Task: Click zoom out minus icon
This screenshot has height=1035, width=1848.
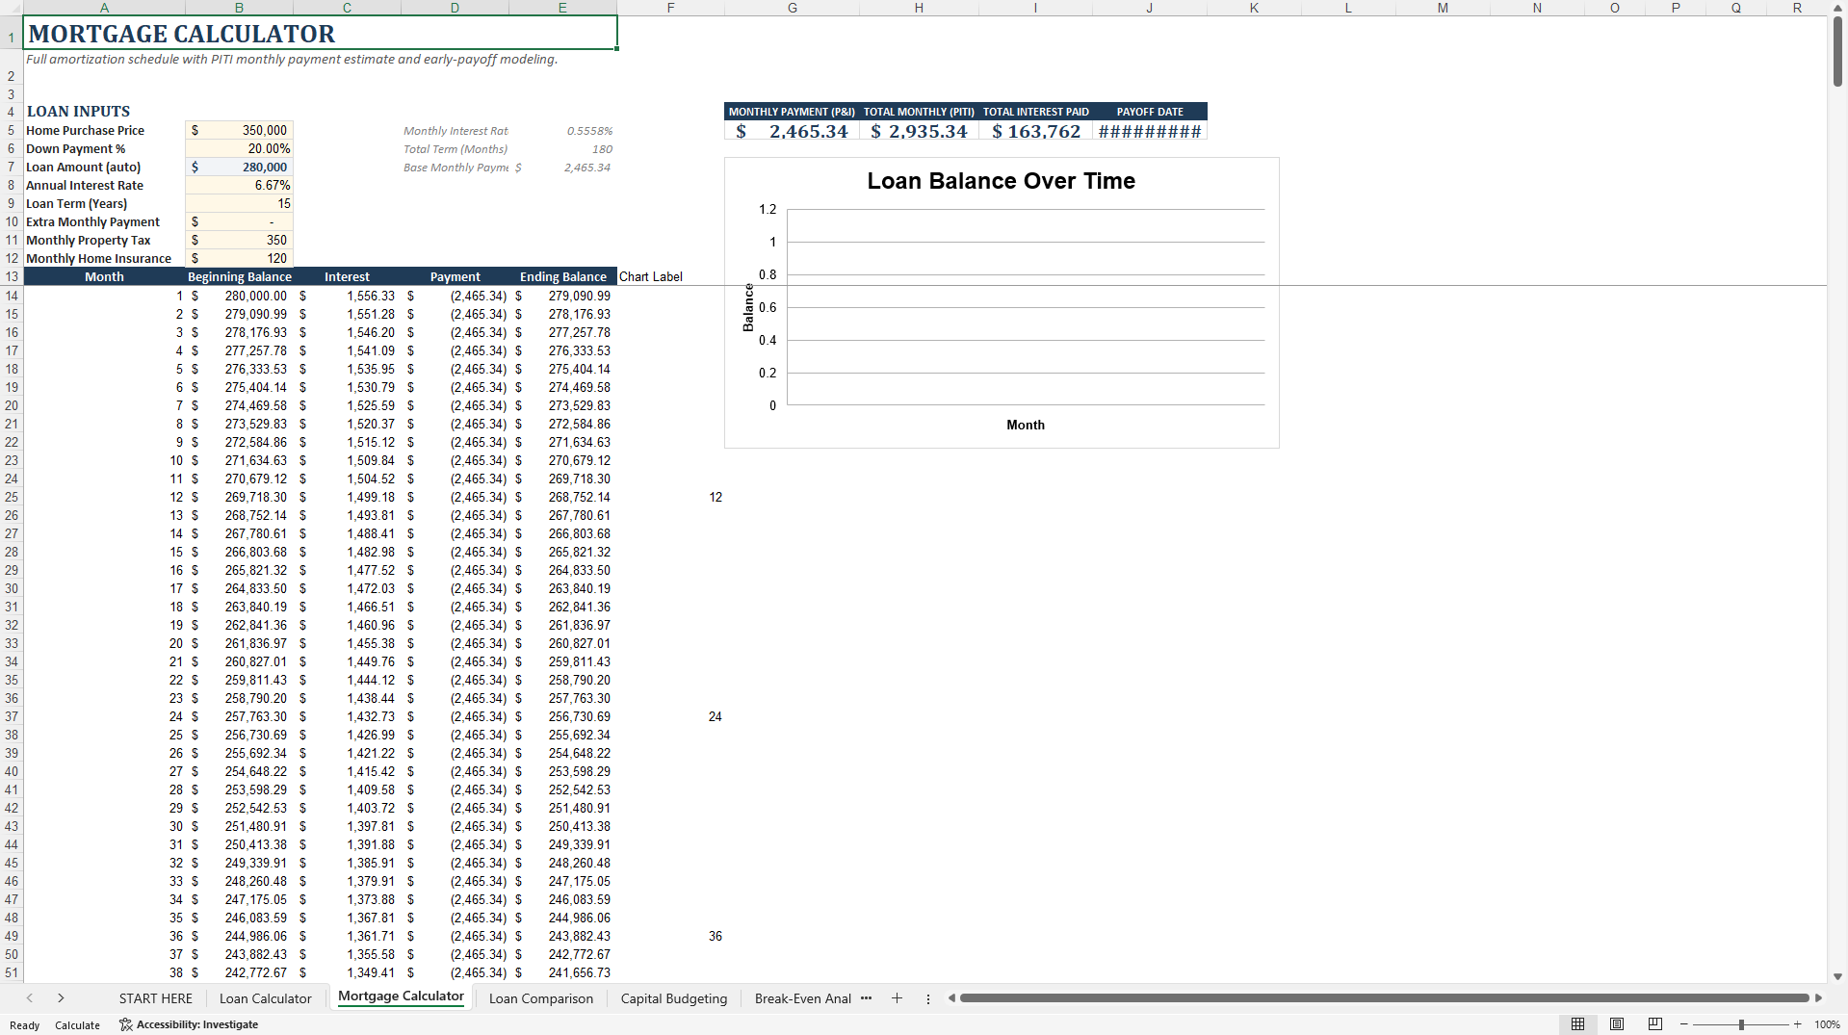Action: pyautogui.click(x=1684, y=1024)
